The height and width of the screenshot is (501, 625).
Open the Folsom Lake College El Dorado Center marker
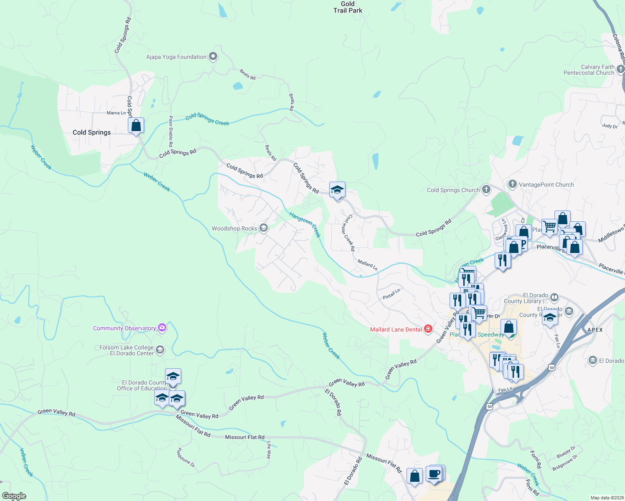point(160,349)
